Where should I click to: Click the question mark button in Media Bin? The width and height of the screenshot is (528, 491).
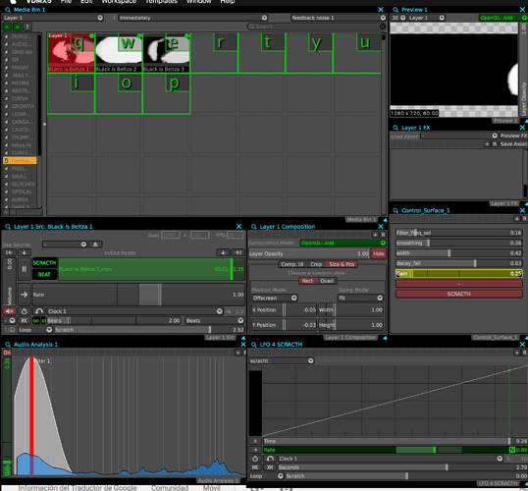[x=27, y=27]
